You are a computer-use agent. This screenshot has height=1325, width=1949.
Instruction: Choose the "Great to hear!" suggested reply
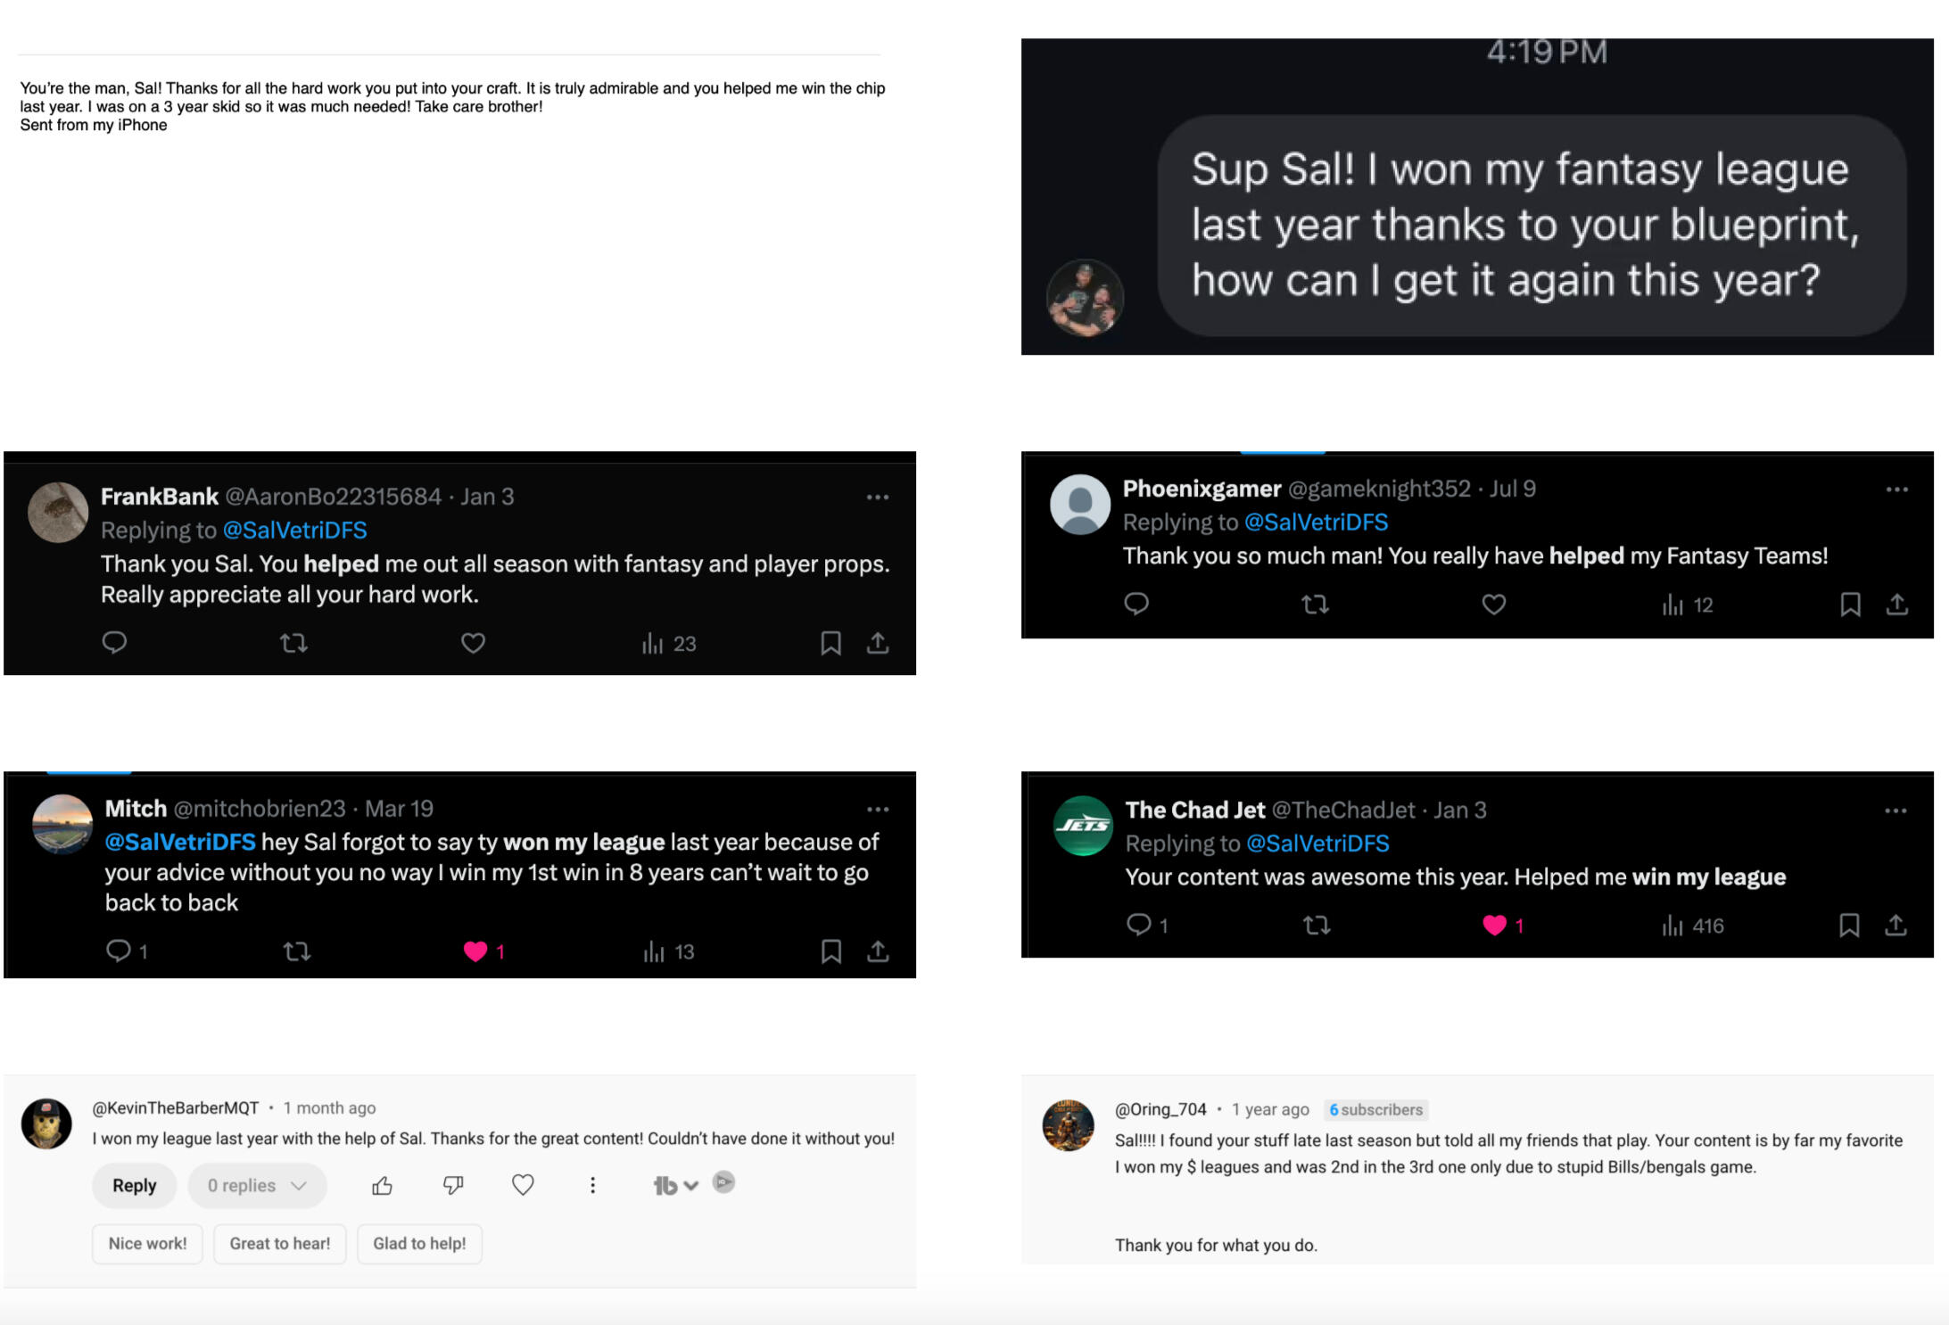point(279,1243)
